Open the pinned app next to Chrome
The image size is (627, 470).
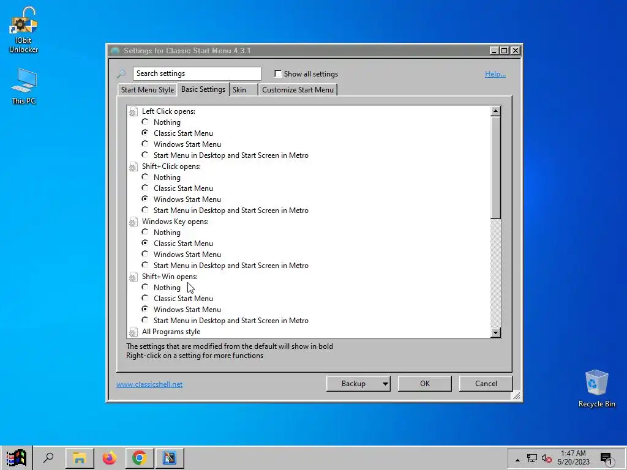click(170, 458)
